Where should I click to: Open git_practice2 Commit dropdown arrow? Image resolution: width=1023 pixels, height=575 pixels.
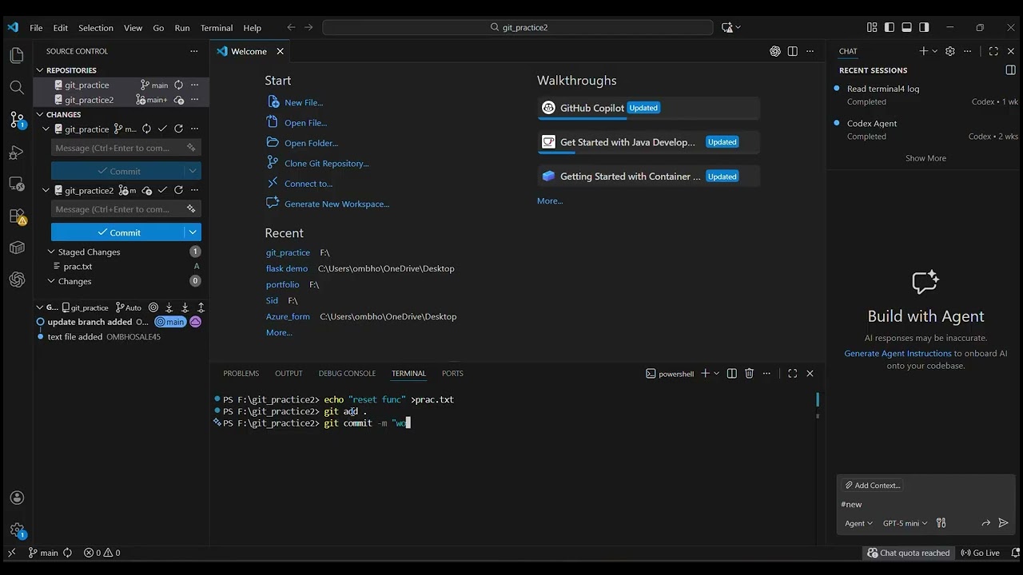[193, 232]
